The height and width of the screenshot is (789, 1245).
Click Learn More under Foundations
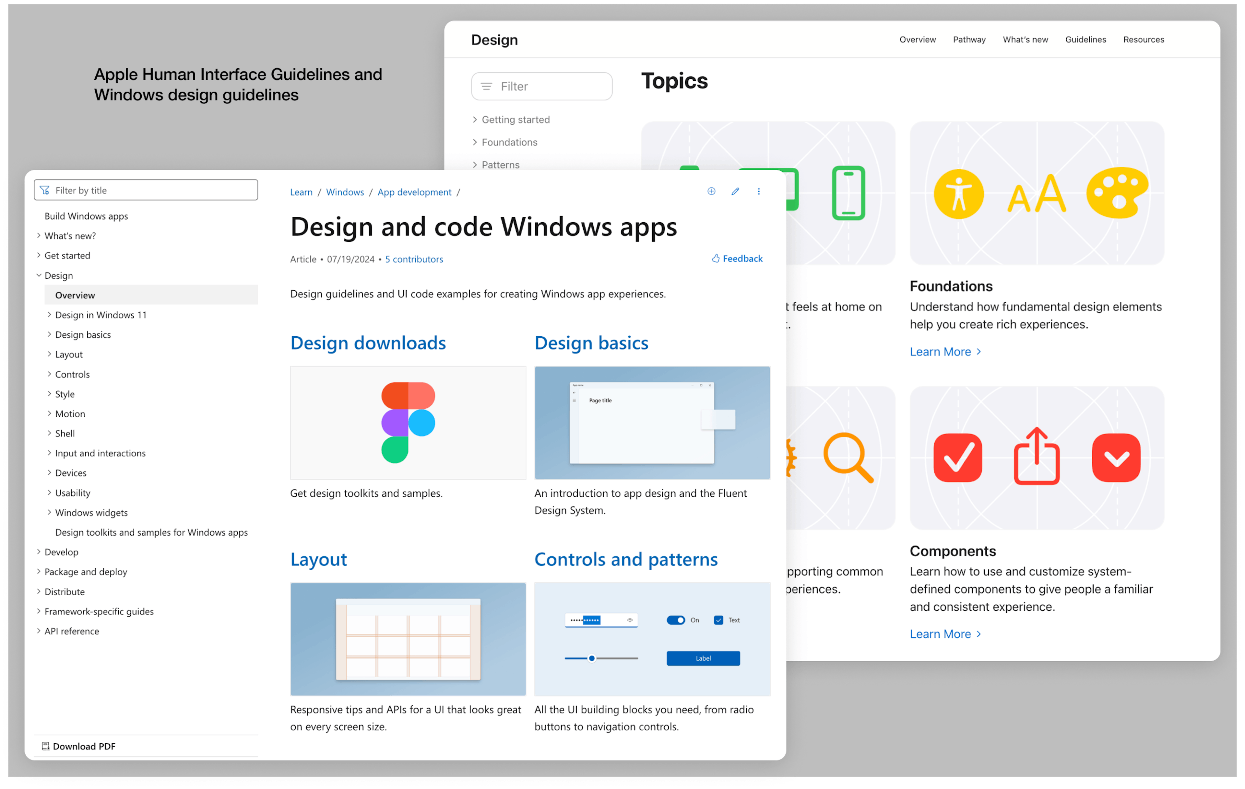tap(945, 352)
